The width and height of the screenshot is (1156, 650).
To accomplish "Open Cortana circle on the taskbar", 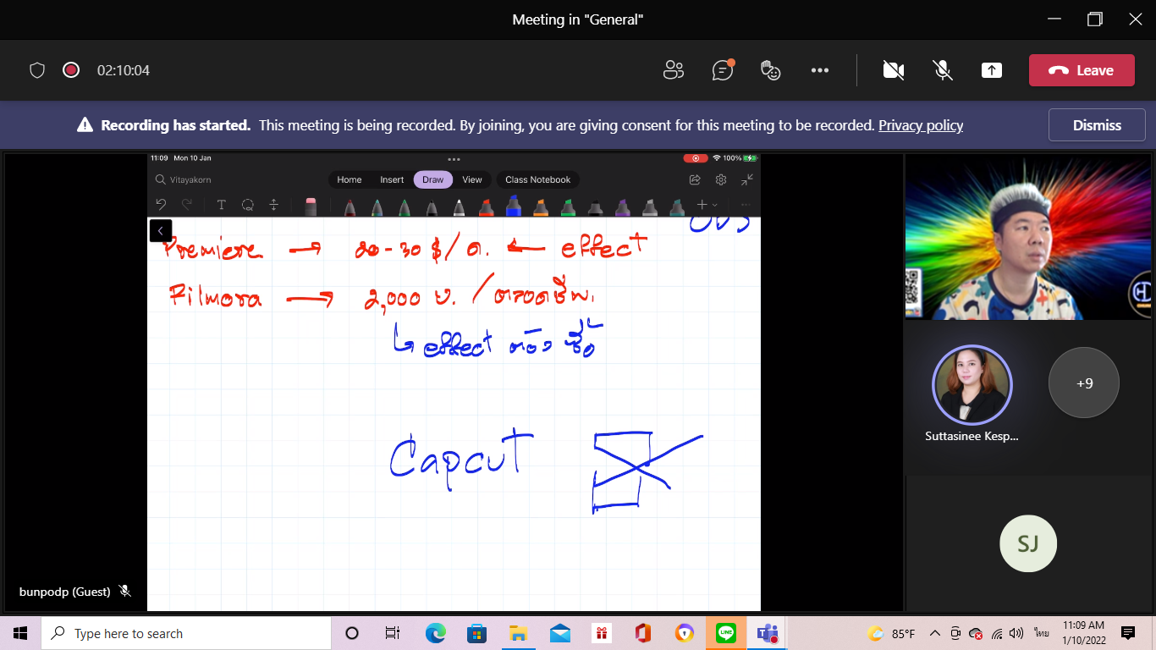I will point(352,633).
